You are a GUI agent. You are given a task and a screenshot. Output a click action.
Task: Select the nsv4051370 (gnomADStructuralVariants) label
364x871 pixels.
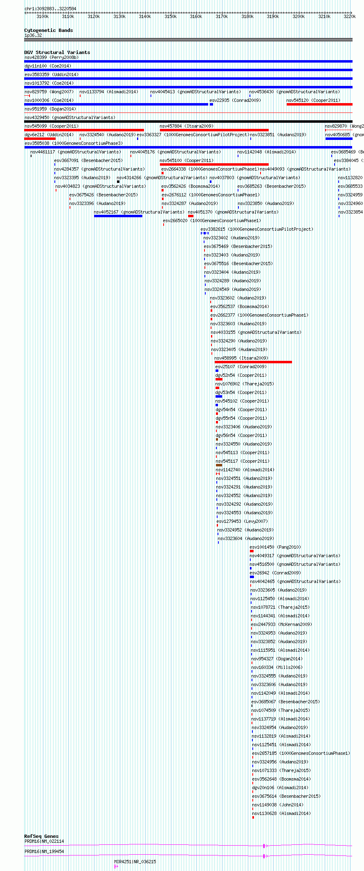tap(233, 212)
